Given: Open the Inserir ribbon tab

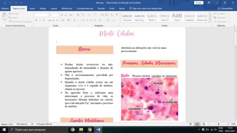Looking at the screenshot, I should 32,8.
